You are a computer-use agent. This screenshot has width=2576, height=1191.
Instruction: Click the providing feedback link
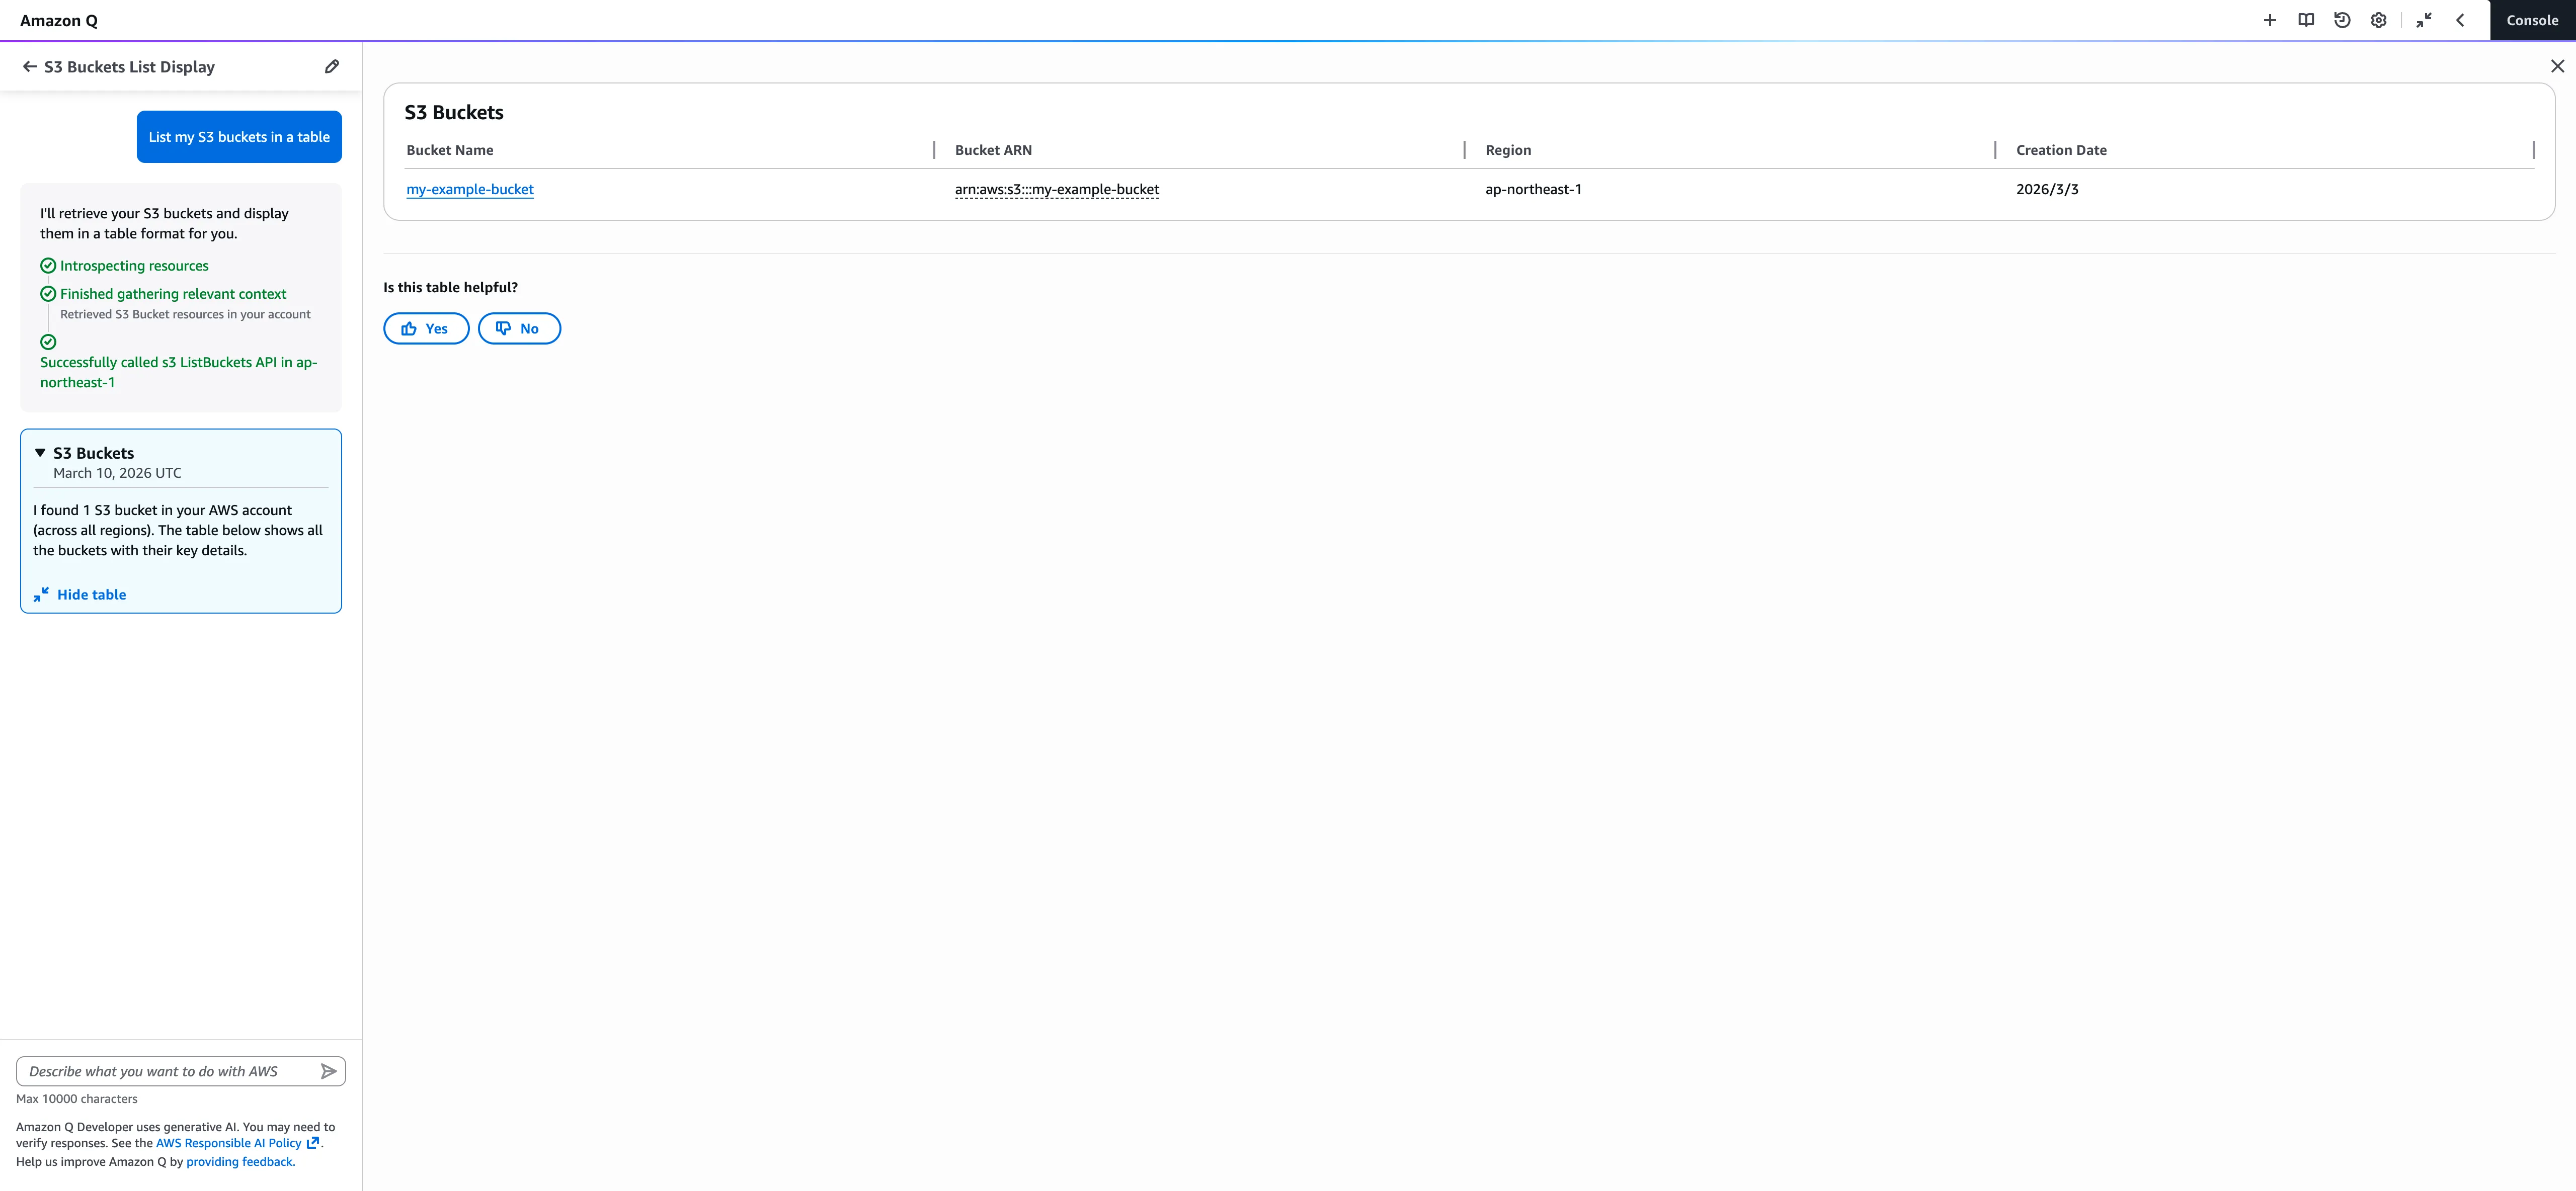pyautogui.click(x=240, y=1162)
